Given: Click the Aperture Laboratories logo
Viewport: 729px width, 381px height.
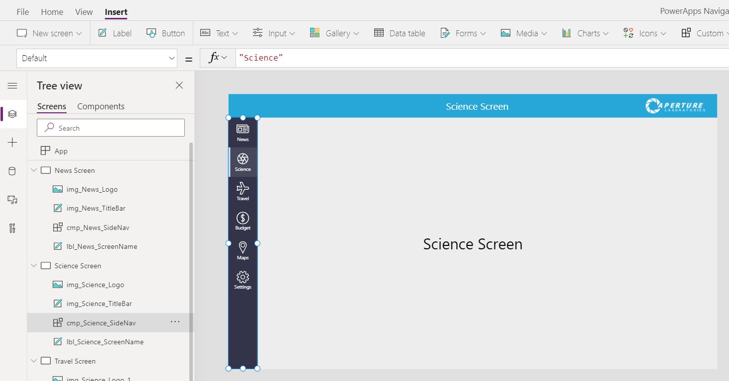Looking at the screenshot, I should [x=675, y=106].
